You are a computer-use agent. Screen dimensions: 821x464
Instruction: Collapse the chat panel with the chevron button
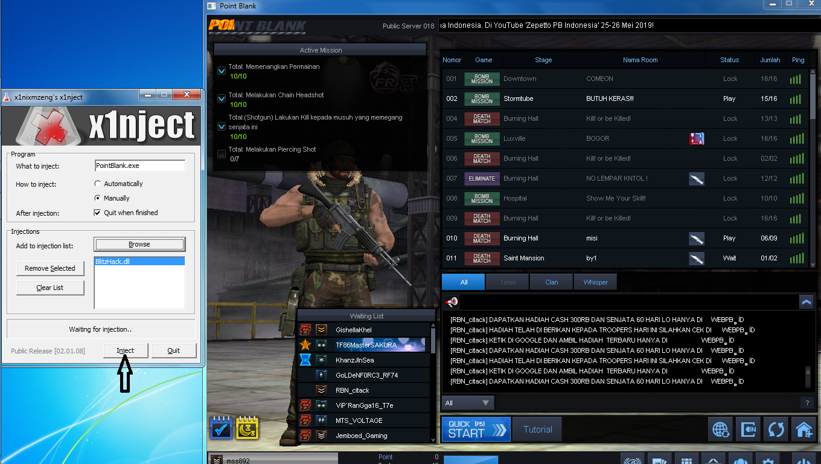(x=806, y=301)
